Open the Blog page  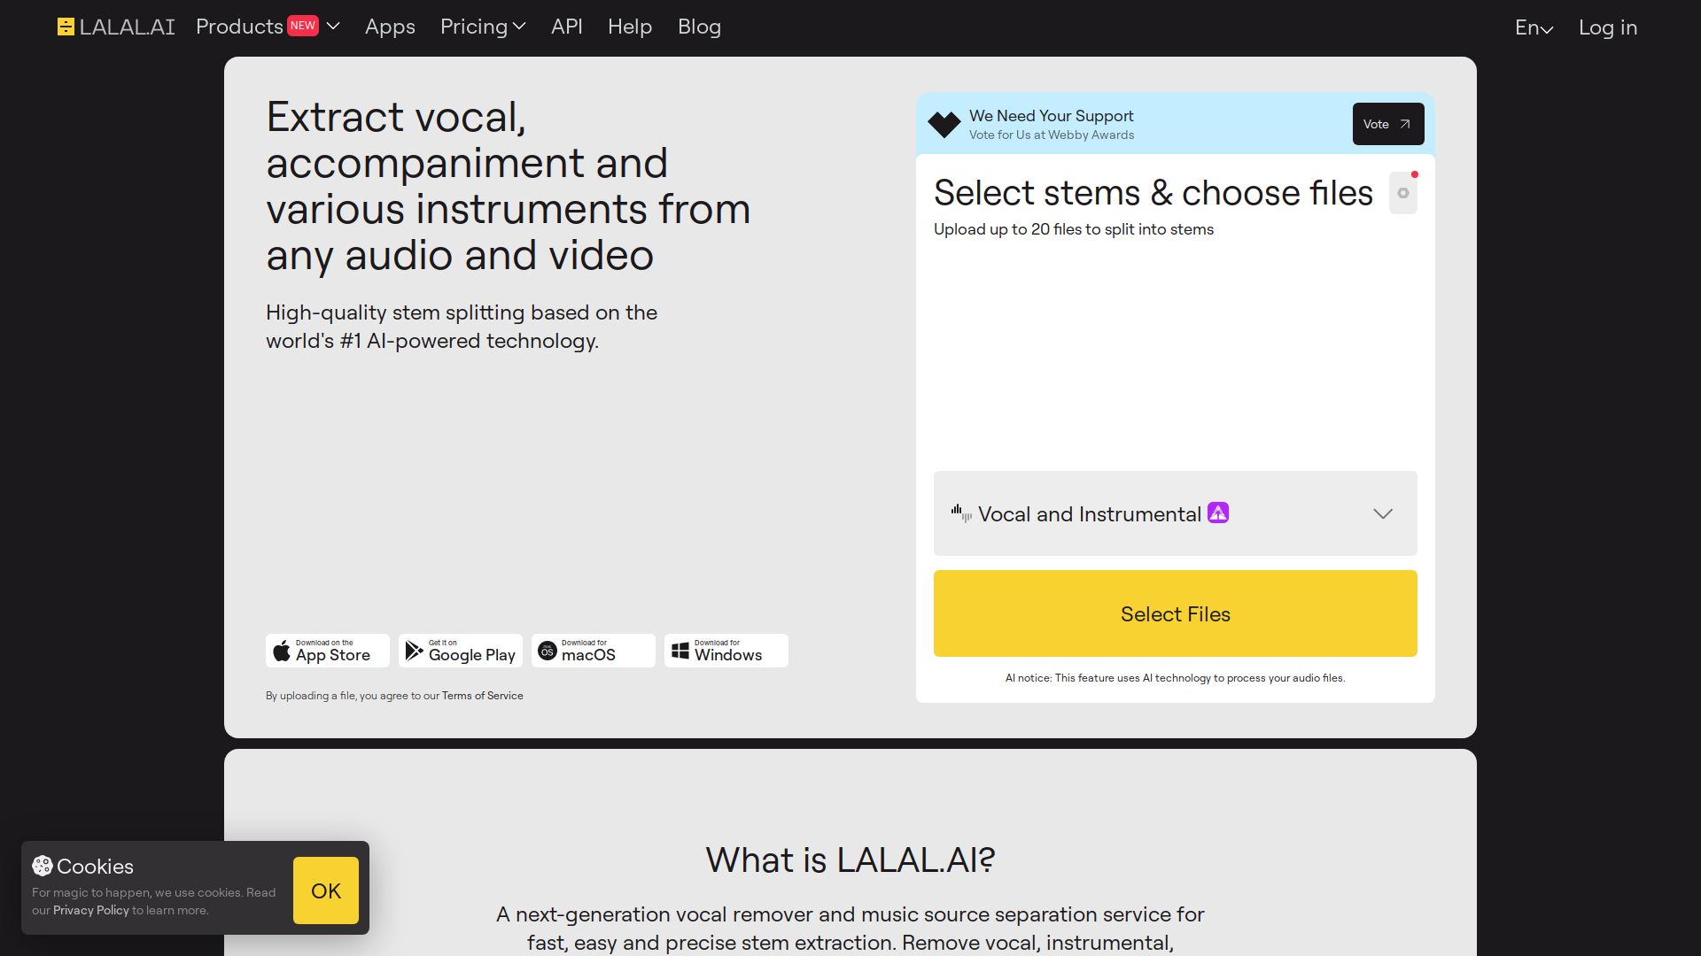699,27
